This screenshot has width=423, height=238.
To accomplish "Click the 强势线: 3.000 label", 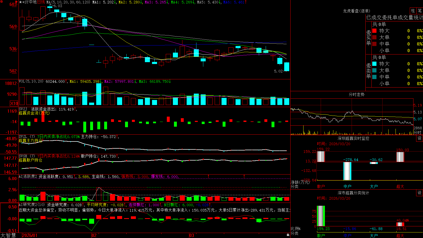I will 135,176.
